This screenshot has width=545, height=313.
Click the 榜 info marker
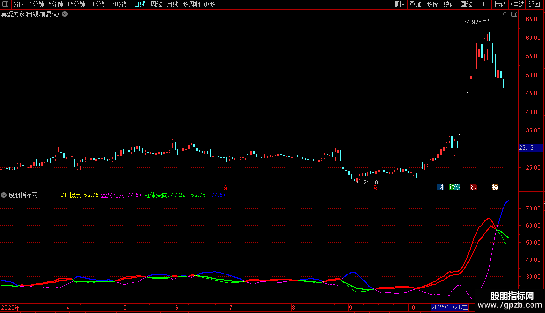tap(495, 187)
